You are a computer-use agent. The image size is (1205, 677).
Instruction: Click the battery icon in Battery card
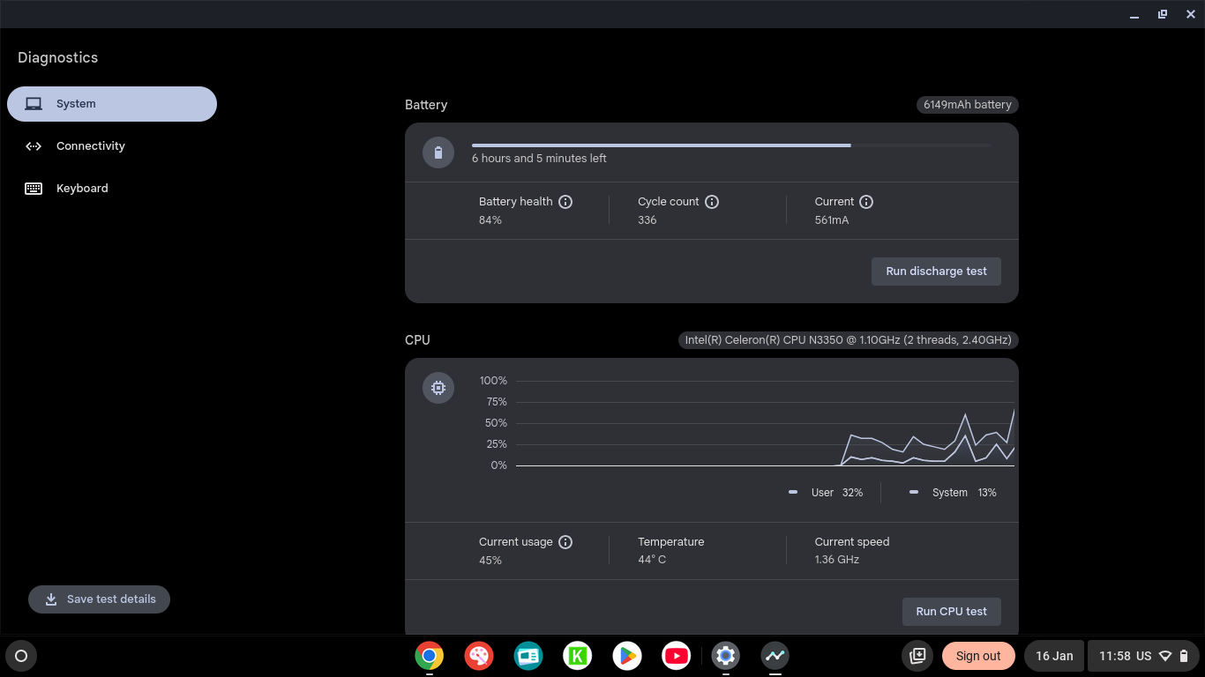[x=438, y=153]
